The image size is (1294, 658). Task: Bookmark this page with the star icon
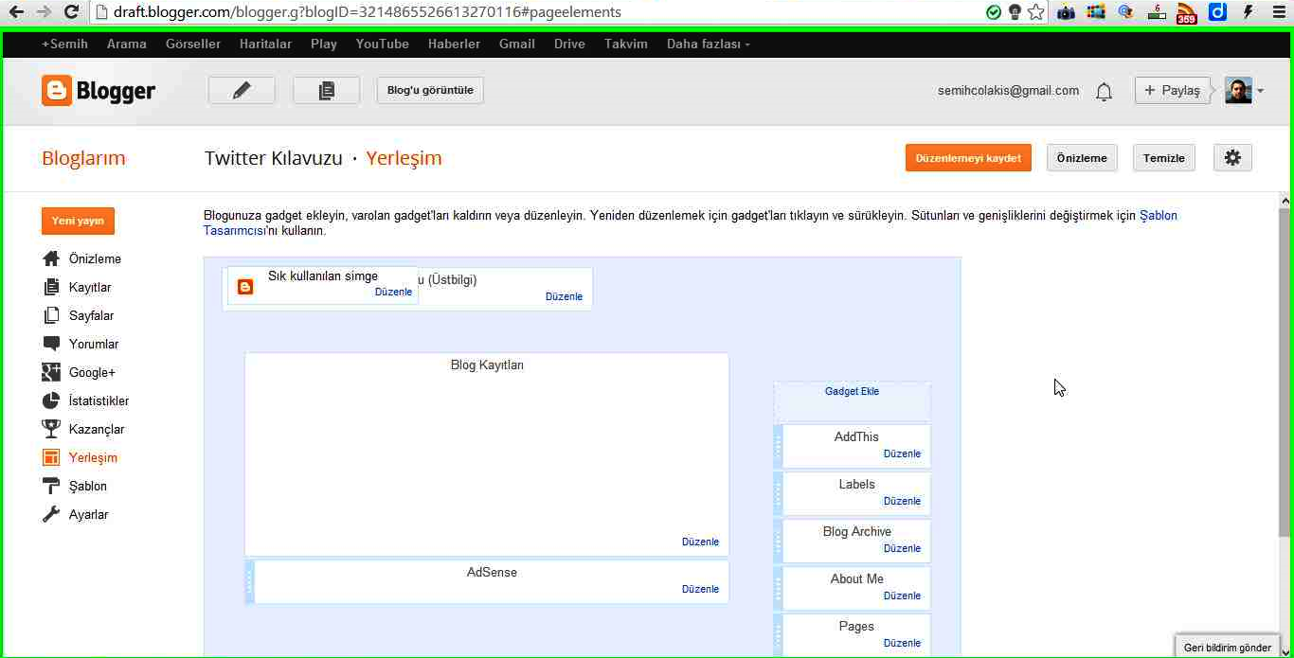coord(1035,12)
